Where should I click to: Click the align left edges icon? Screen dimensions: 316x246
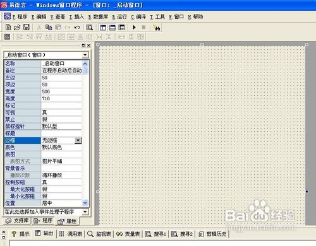click(20, 37)
